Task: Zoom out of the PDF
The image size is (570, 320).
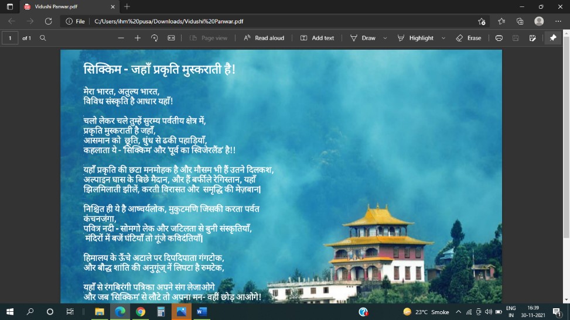Action: (121, 38)
